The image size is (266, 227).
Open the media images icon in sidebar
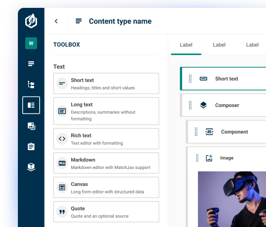pos(31,126)
